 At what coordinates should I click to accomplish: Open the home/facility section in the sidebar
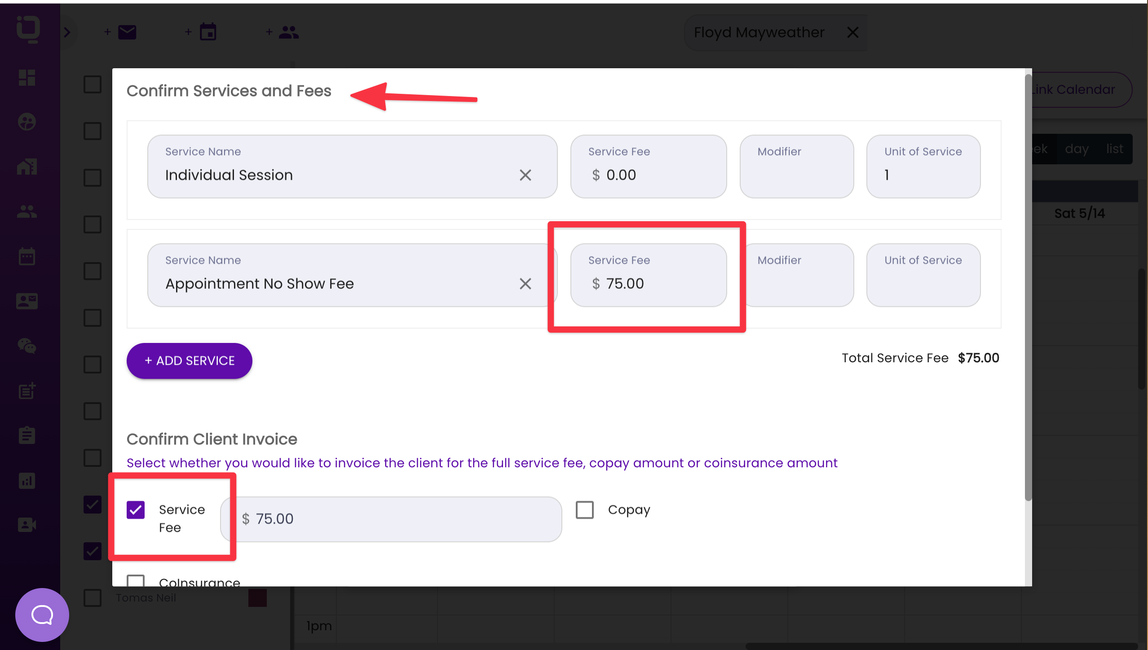pyautogui.click(x=26, y=166)
